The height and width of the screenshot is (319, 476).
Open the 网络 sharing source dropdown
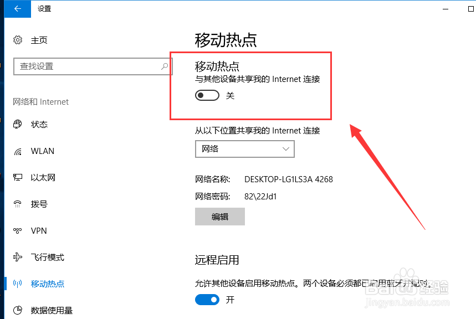(245, 149)
